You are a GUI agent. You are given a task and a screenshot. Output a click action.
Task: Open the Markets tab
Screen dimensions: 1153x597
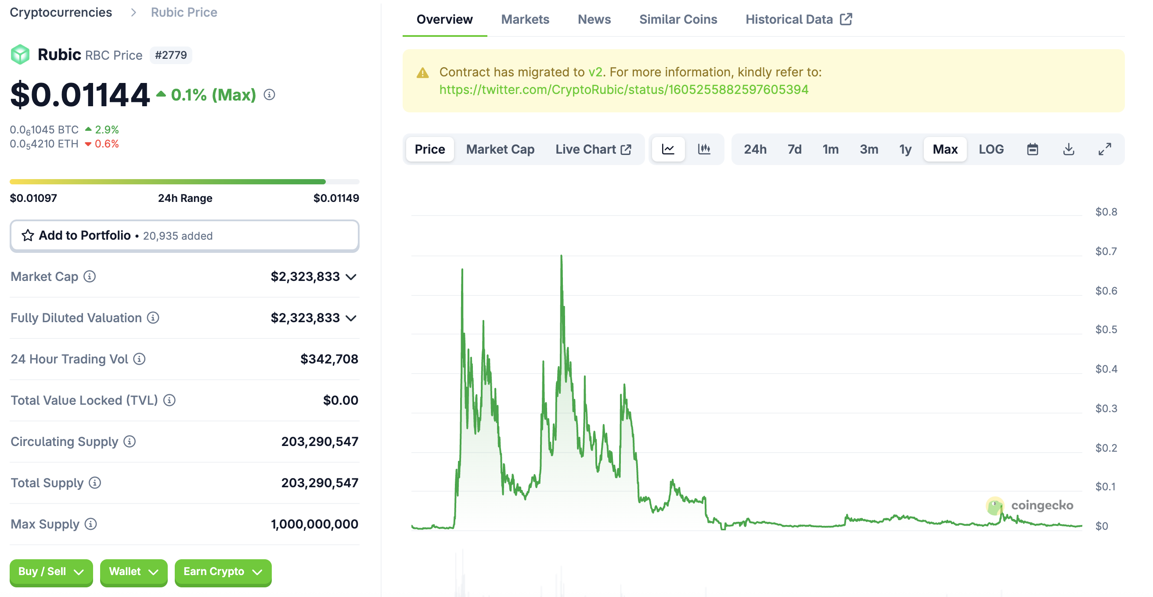(525, 19)
